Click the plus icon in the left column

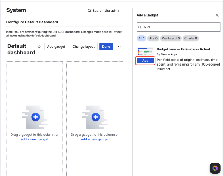coord(35,117)
